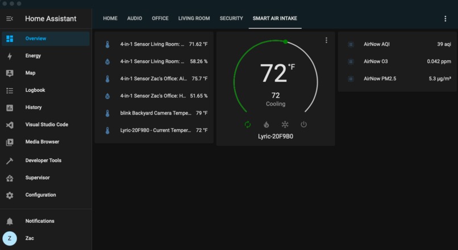The width and height of the screenshot is (458, 250).
Task: Click the thermostat Cooling status text
Action: (276, 104)
